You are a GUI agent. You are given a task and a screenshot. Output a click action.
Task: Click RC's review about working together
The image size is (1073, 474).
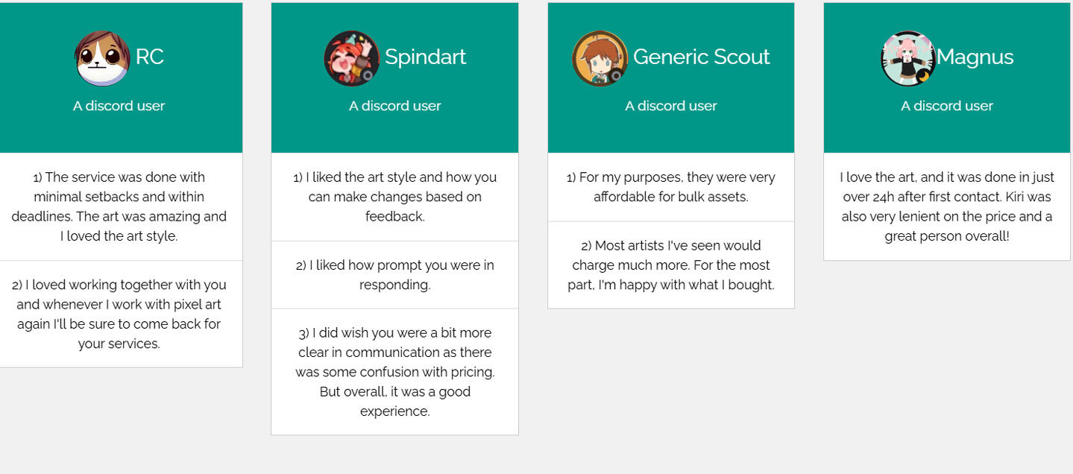point(119,314)
